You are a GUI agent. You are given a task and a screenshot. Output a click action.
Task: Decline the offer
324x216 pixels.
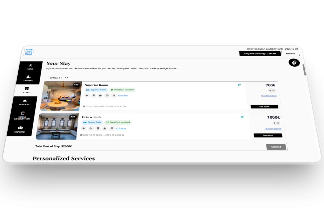(x=290, y=53)
